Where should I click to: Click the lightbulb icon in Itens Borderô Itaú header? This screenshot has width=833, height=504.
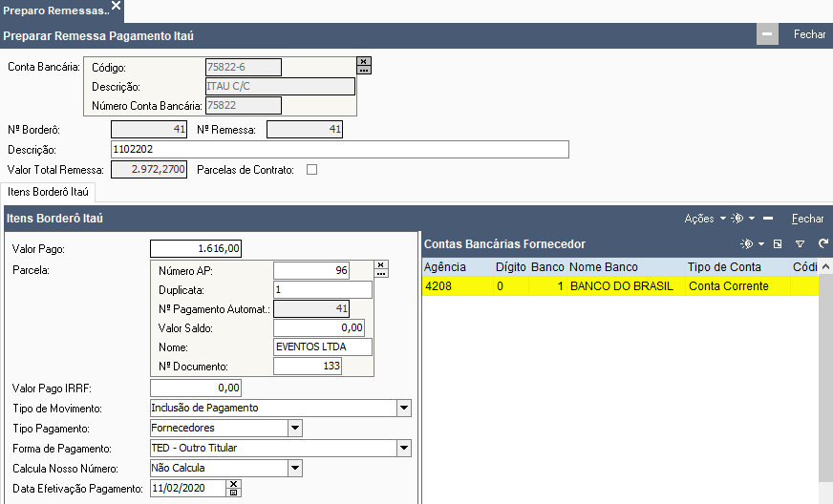coord(737,219)
